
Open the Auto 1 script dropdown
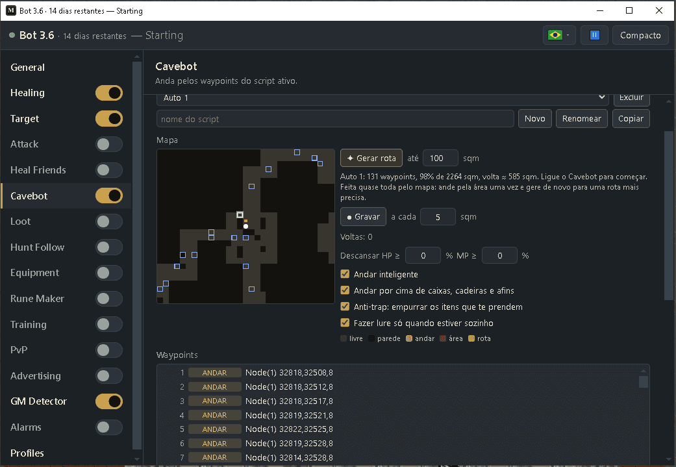pyautogui.click(x=382, y=98)
